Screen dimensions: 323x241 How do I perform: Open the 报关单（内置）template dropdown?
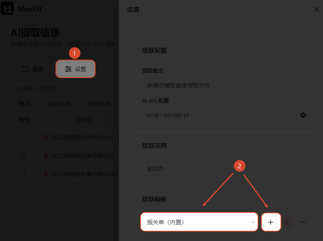coord(199,222)
